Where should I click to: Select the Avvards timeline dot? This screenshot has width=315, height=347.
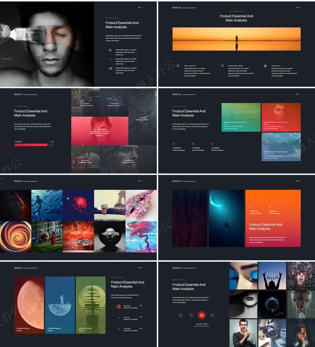tap(119, 318)
